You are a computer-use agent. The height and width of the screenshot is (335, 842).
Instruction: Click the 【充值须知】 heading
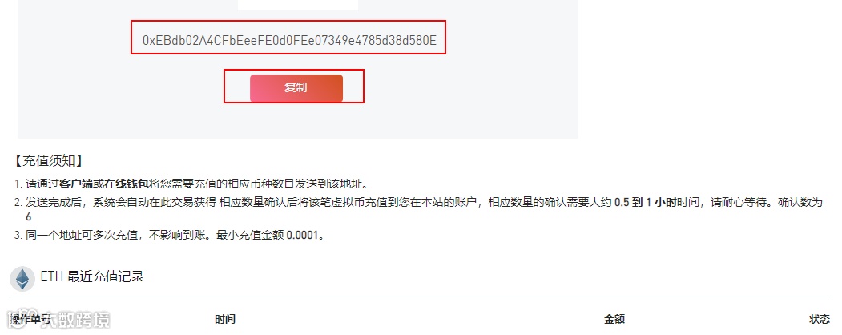click(48, 161)
